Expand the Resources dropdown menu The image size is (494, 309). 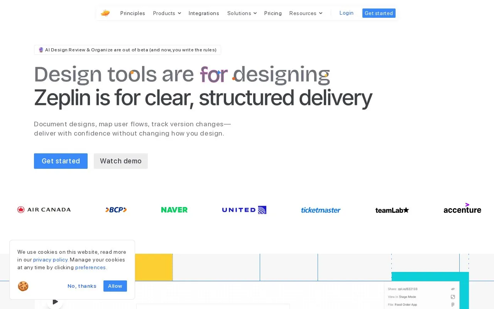coord(306,13)
